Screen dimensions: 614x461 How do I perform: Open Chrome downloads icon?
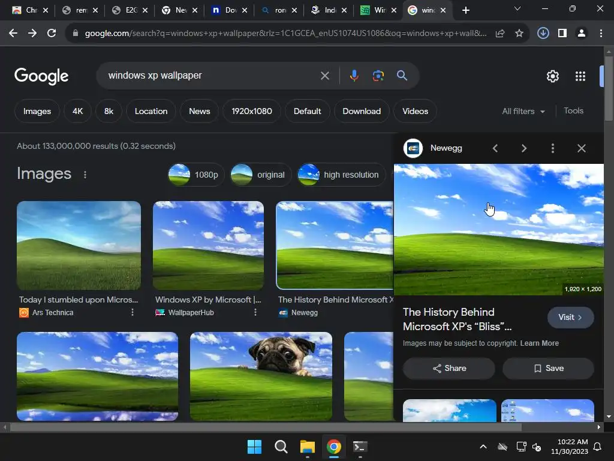(x=543, y=34)
